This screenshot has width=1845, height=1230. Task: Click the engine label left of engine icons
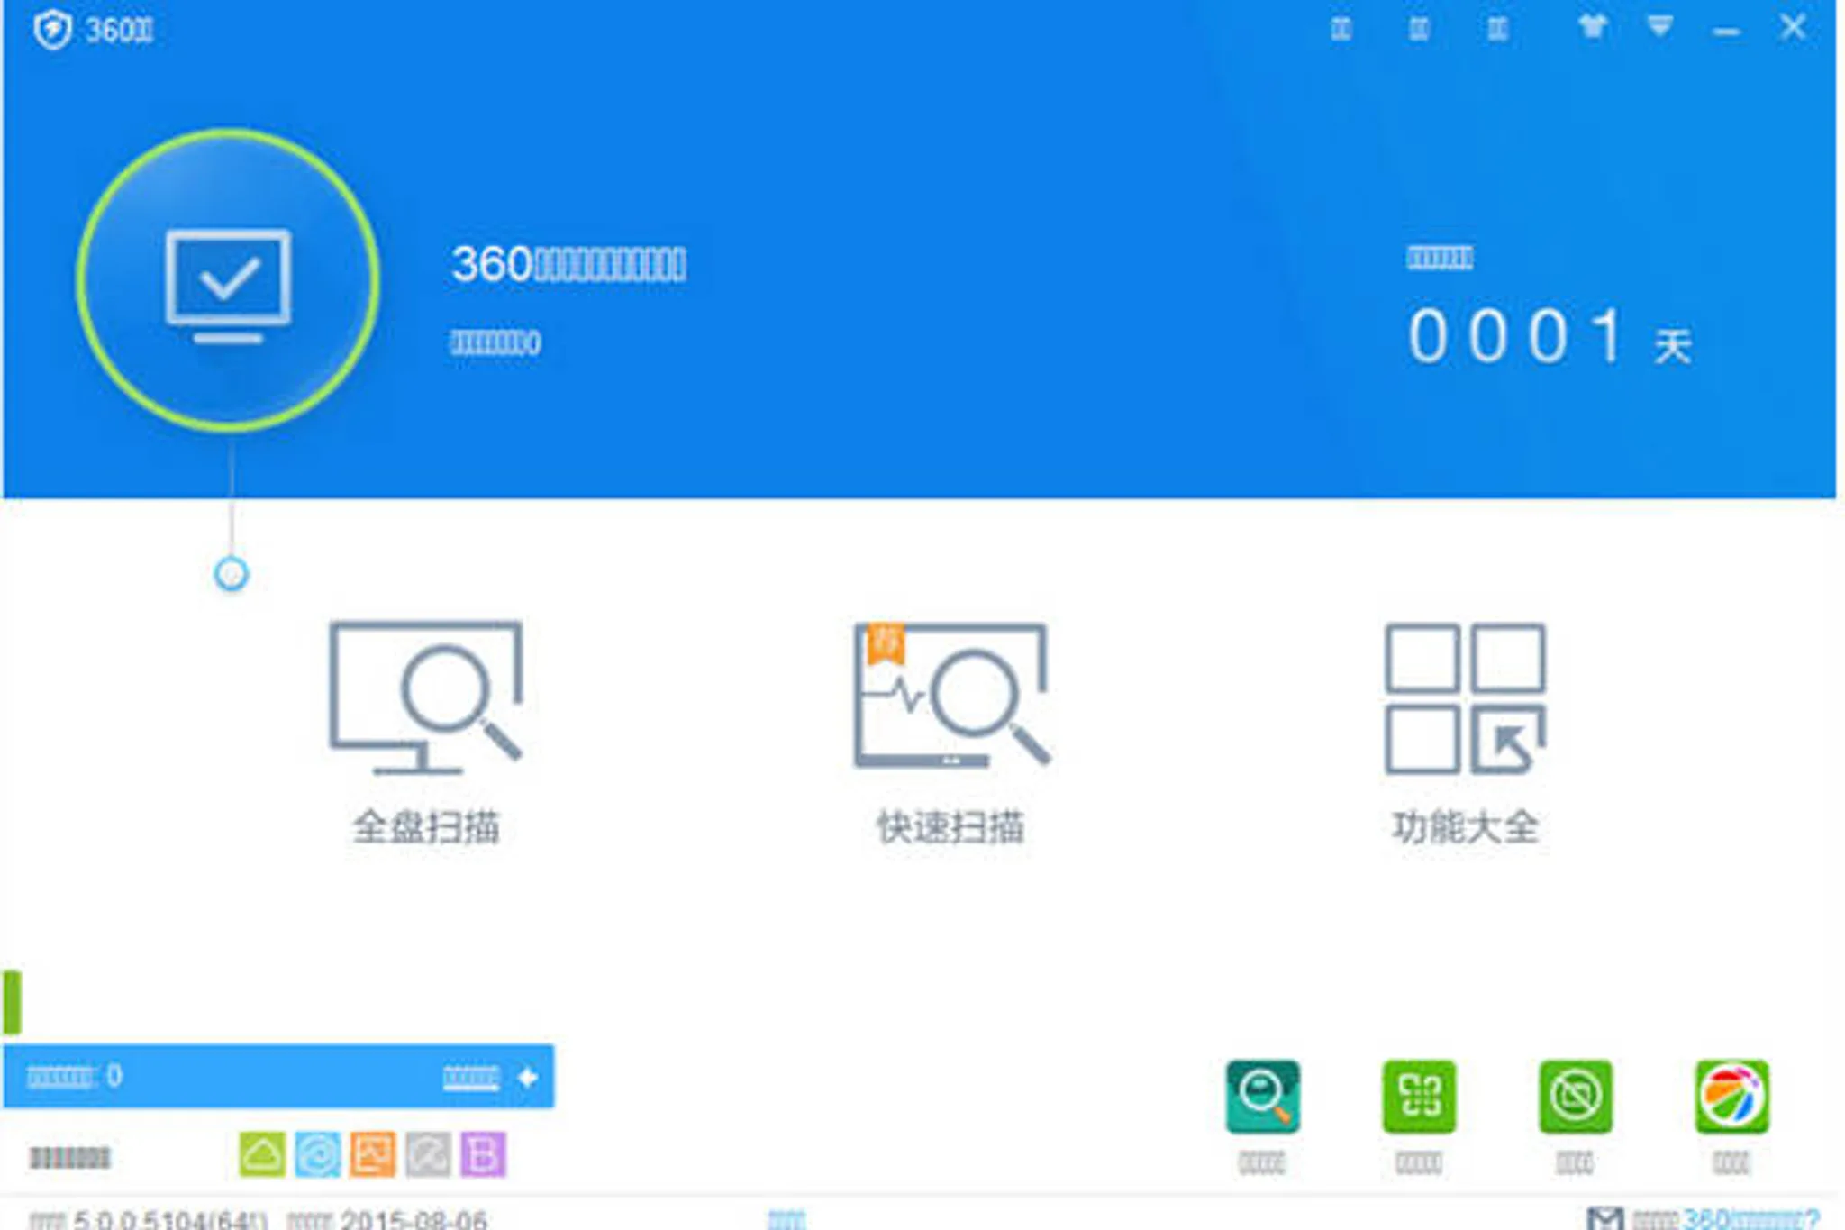(69, 1157)
